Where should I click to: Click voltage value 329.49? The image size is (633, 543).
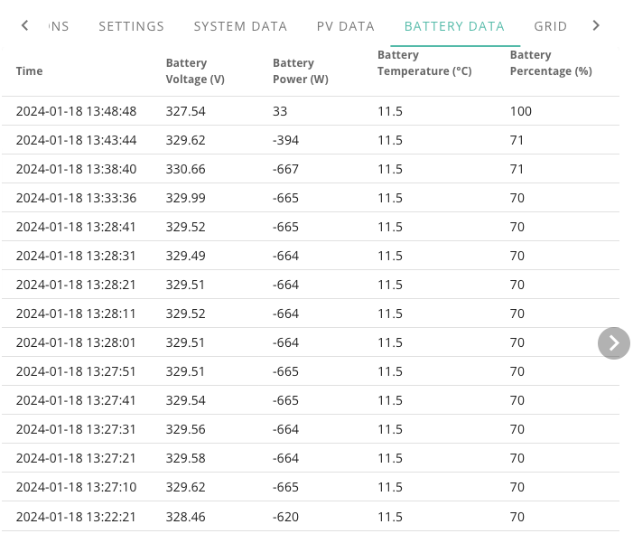coord(185,256)
